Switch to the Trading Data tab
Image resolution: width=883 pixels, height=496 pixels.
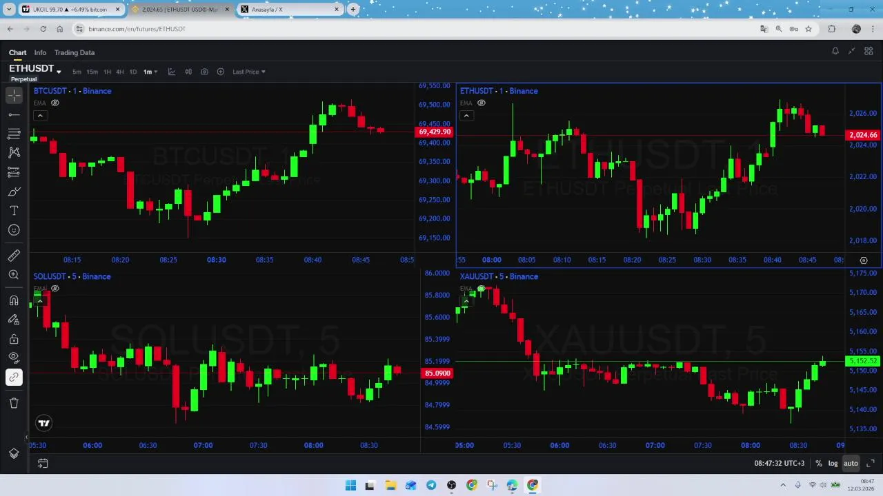[x=75, y=52]
